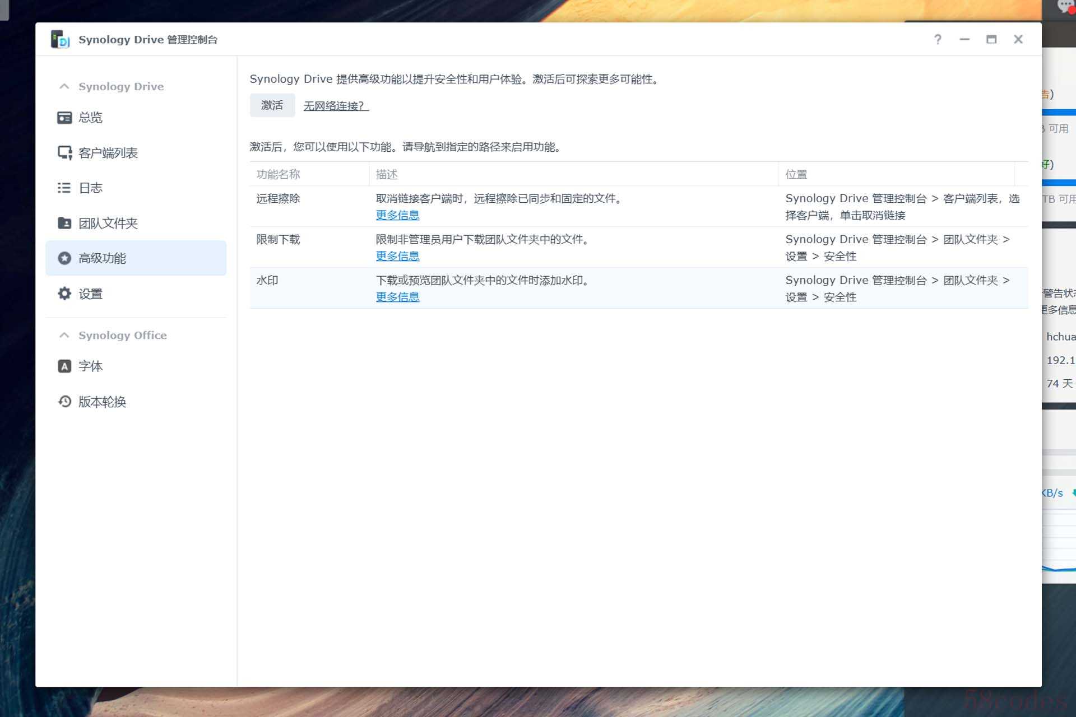Viewport: 1076px width, 717px height.
Task: Maximize the Synology Drive console window
Action: pos(991,39)
